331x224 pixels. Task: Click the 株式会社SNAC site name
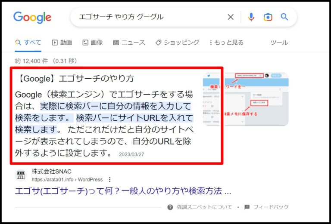click(x=52, y=172)
